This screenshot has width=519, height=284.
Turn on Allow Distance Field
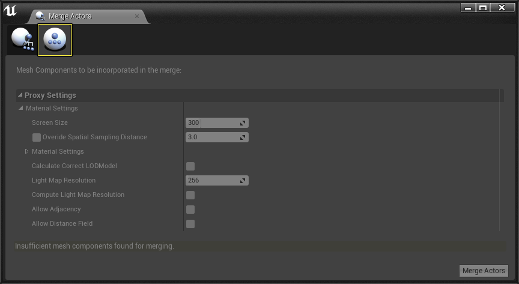pyautogui.click(x=190, y=224)
